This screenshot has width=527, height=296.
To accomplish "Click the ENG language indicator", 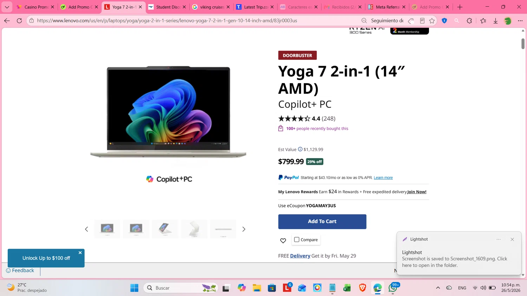I will click(x=462, y=288).
